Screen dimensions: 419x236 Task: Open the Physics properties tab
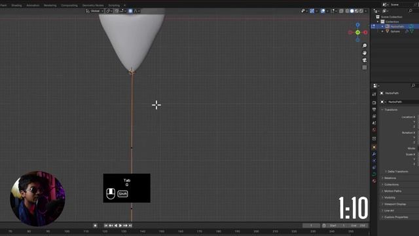[x=374, y=161]
